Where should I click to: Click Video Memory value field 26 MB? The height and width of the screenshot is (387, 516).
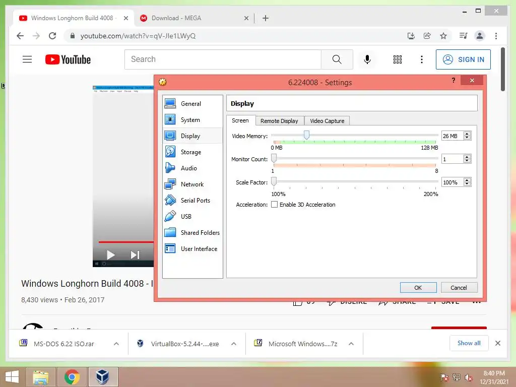pos(453,136)
